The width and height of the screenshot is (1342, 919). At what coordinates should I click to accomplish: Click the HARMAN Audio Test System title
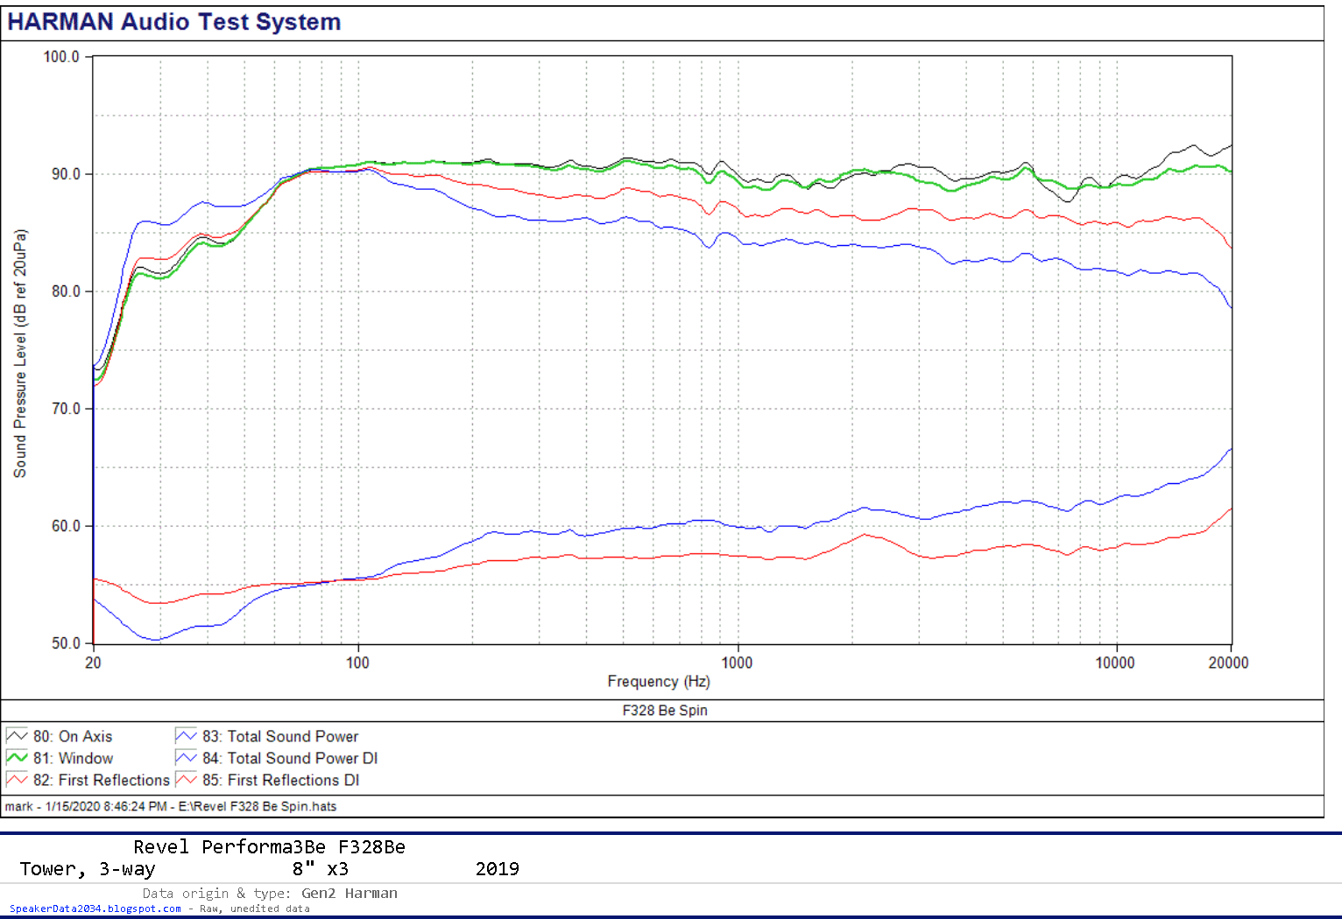click(174, 22)
